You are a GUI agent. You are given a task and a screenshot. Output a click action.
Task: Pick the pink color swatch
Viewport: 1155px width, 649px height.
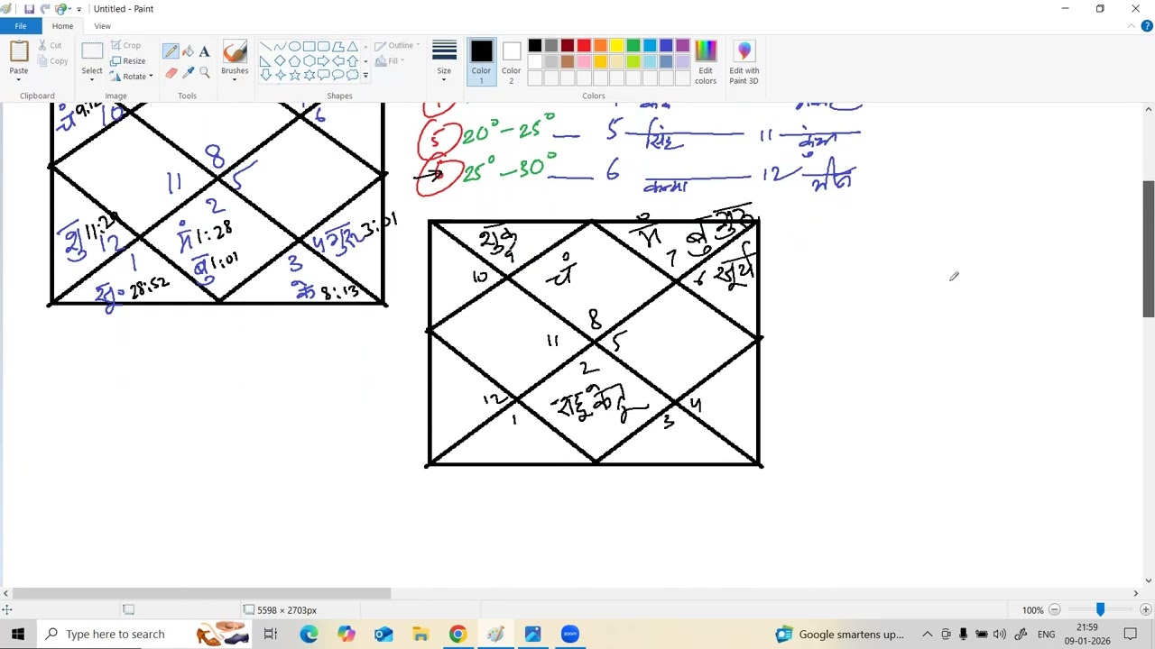pos(584,61)
